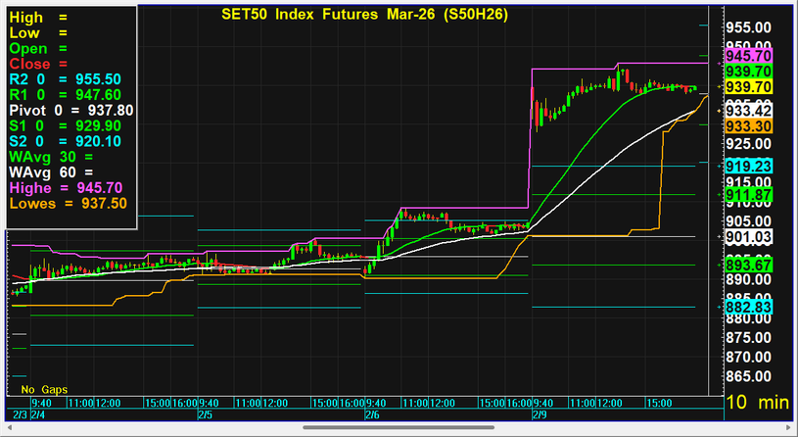Click the cyan 919.23 price tag

click(749, 167)
